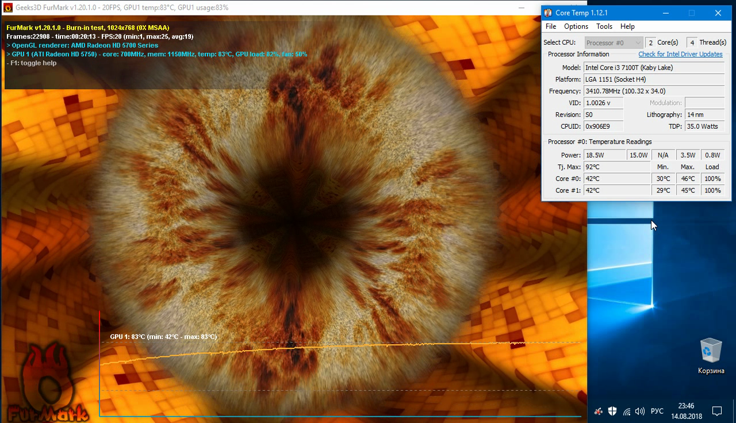736x423 pixels.
Task: Click the Geeks3D FurMark window title text
Action: (122, 7)
